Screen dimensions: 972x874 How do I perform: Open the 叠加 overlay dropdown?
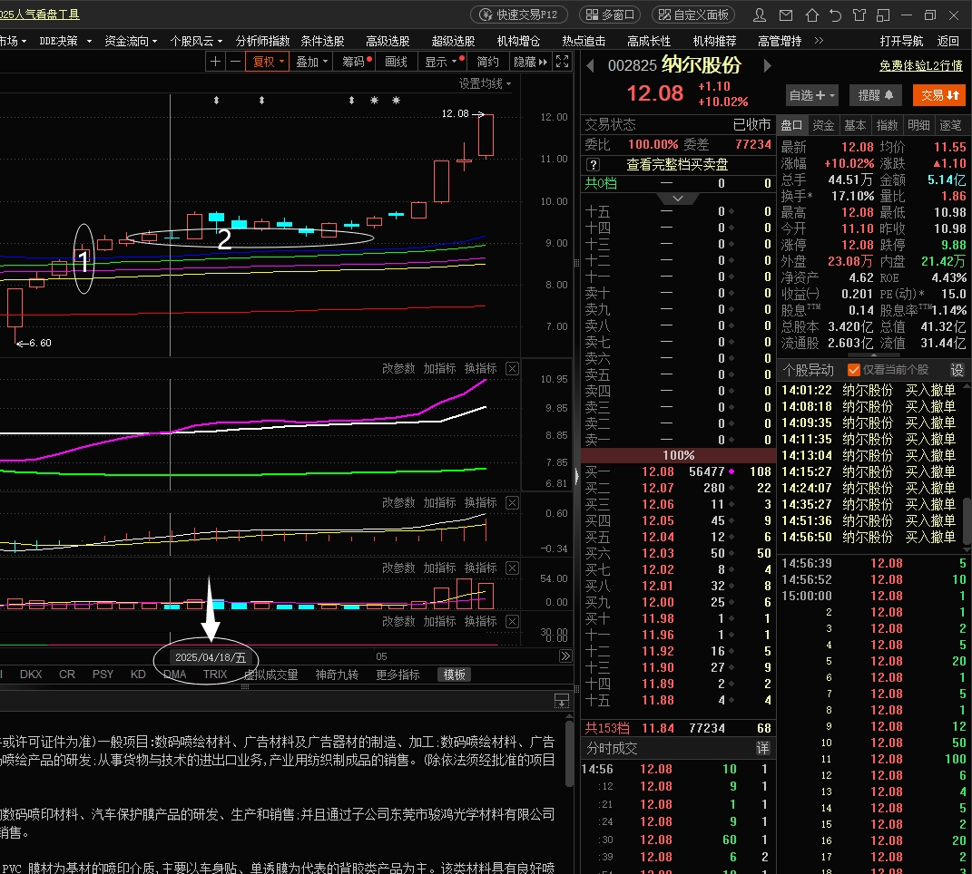(312, 62)
